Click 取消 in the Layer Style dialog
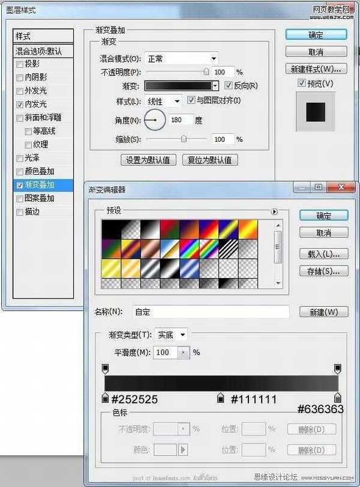Screen dimensions: 360x487 316,52
